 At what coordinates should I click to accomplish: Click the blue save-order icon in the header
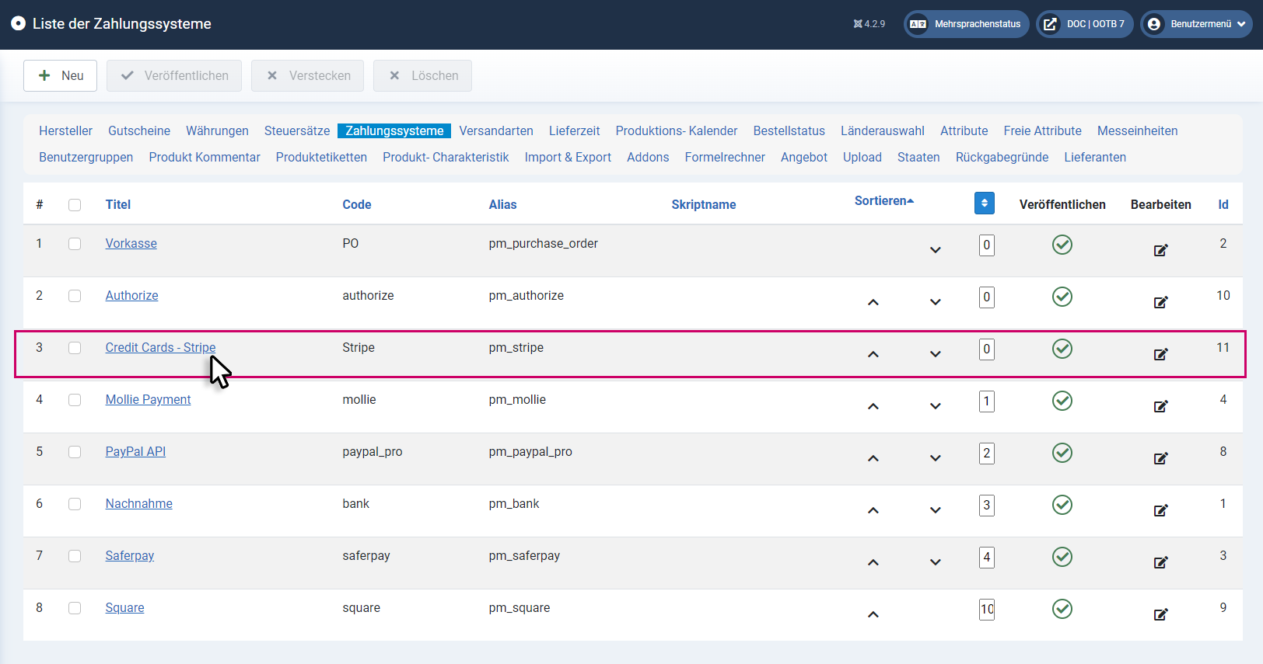coord(984,203)
